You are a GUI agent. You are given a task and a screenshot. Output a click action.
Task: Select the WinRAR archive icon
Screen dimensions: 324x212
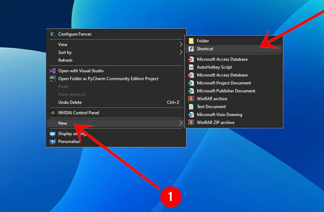pyautogui.click(x=191, y=99)
